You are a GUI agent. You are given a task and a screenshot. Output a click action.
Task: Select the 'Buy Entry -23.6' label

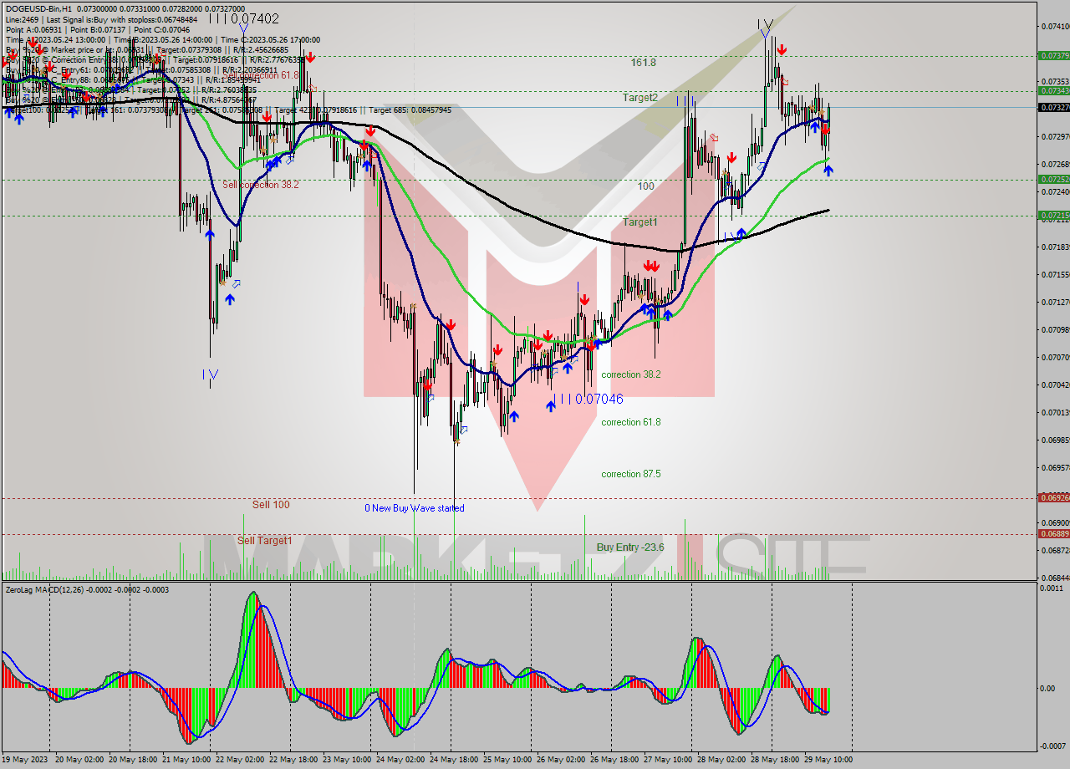click(630, 547)
